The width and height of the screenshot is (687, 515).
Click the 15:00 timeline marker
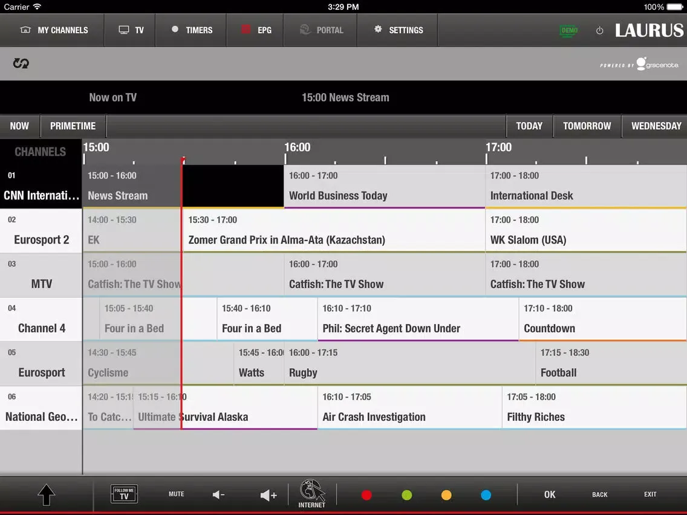coord(96,147)
